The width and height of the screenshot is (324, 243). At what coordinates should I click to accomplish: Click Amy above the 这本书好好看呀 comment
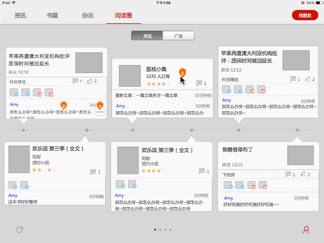[13, 195]
